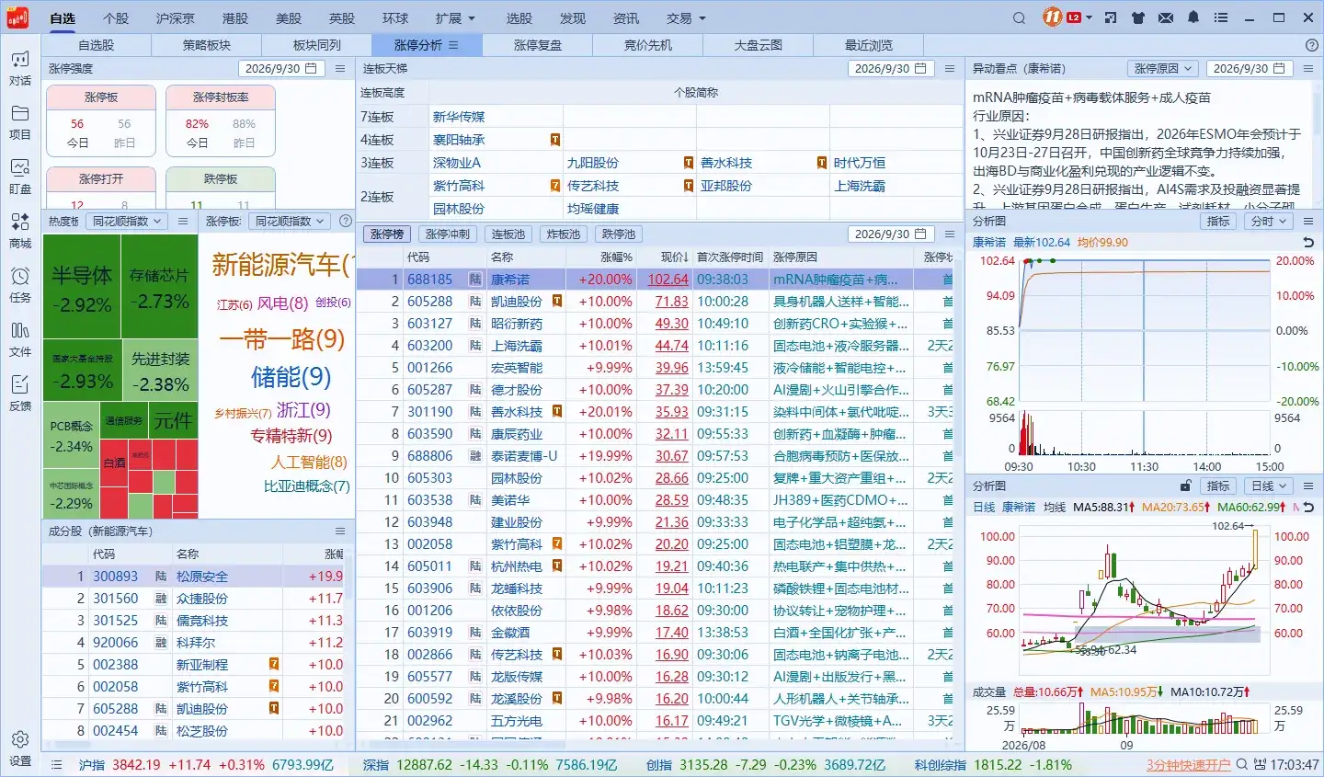
Task: Open the 任务 tasks sidebar icon
Action: pyautogui.click(x=20, y=285)
